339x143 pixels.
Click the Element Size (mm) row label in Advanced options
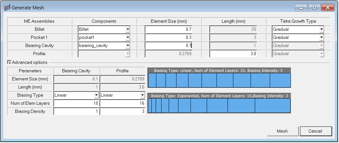[x=30, y=79]
